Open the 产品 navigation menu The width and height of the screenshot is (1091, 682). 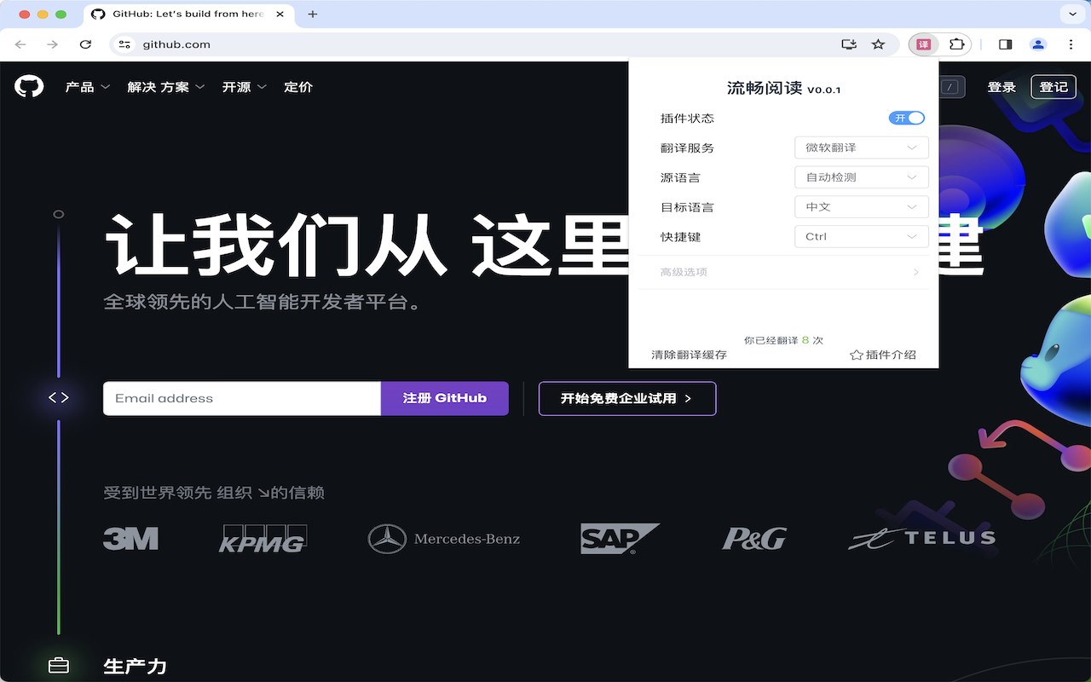88,87
